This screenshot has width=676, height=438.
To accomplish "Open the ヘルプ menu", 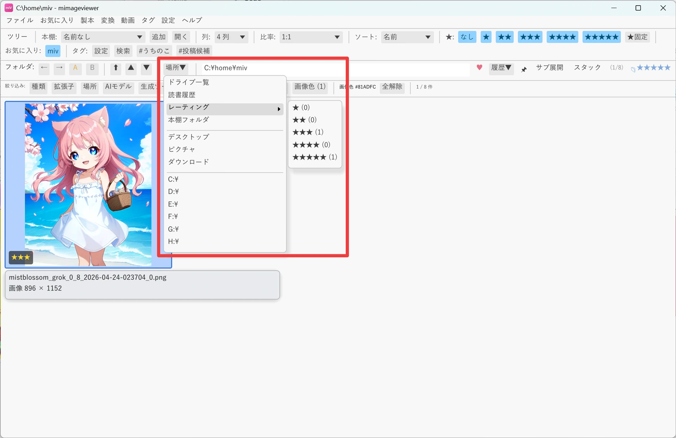I will pos(192,20).
